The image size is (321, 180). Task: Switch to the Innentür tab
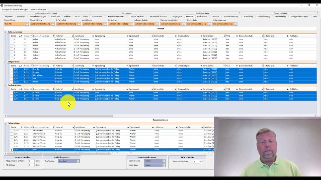coord(215,16)
